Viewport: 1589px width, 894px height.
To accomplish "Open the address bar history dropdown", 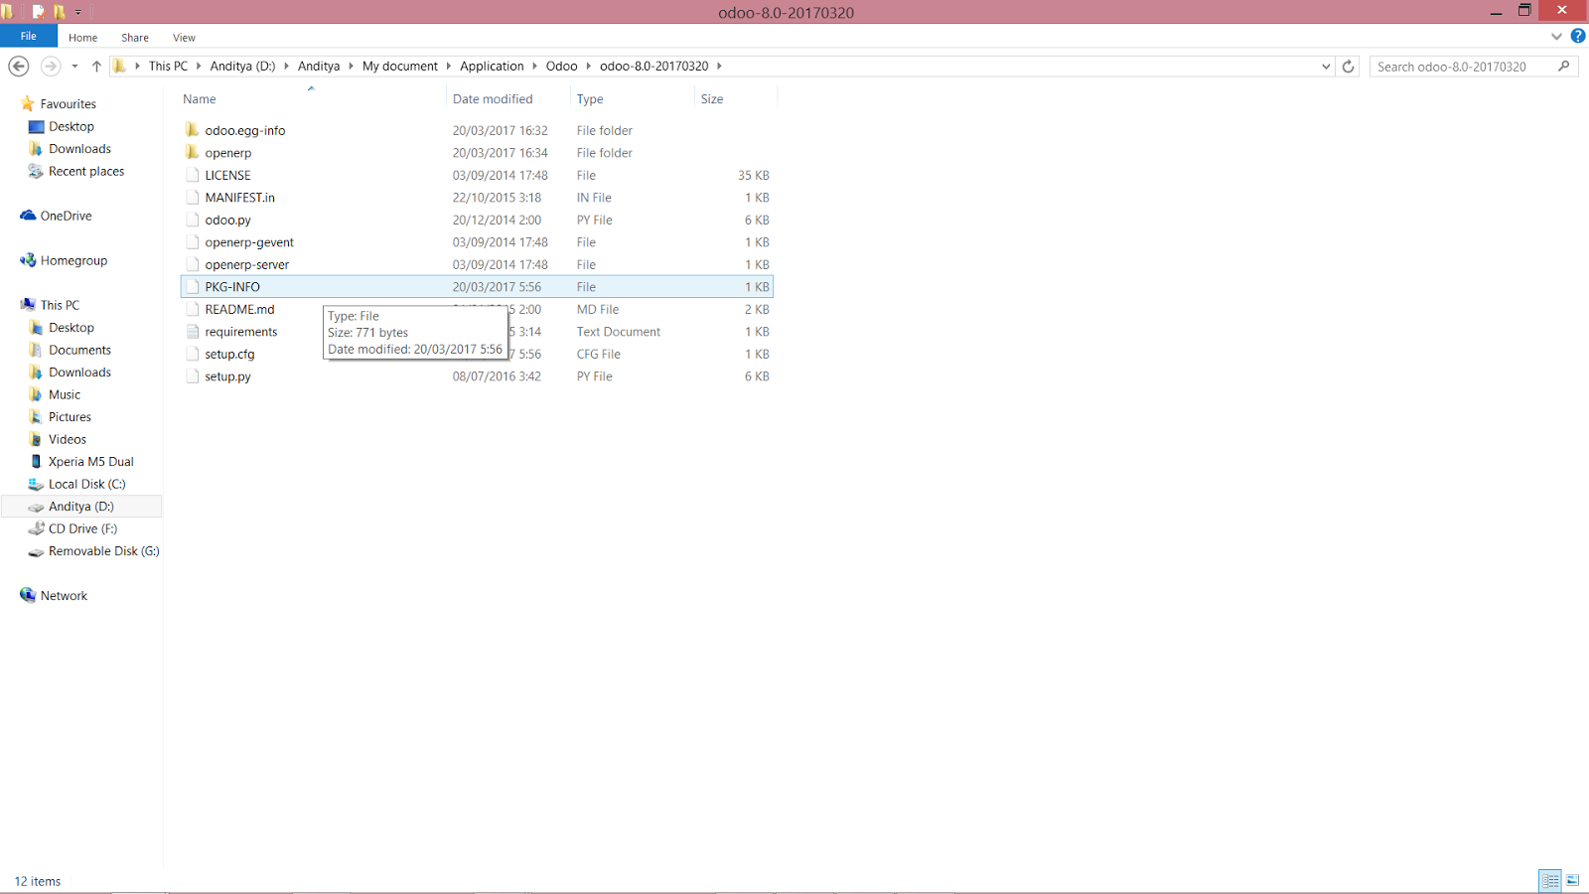I will click(1326, 67).
